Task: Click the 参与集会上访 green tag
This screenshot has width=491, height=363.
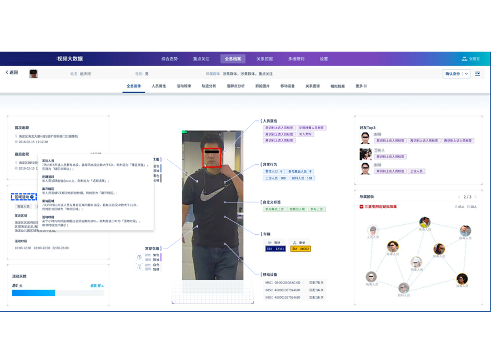Action: 274,209
